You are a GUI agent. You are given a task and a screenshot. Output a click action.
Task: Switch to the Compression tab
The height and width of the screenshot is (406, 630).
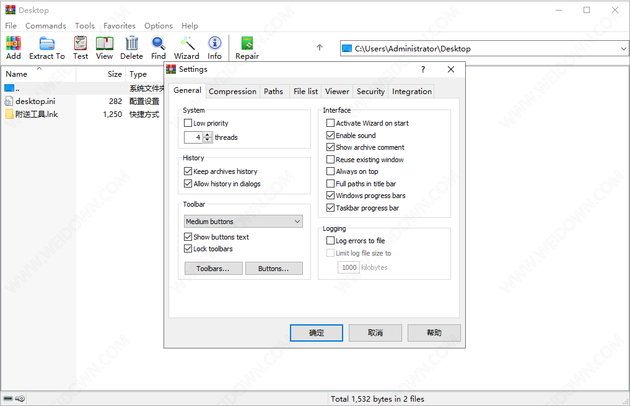pyautogui.click(x=233, y=91)
